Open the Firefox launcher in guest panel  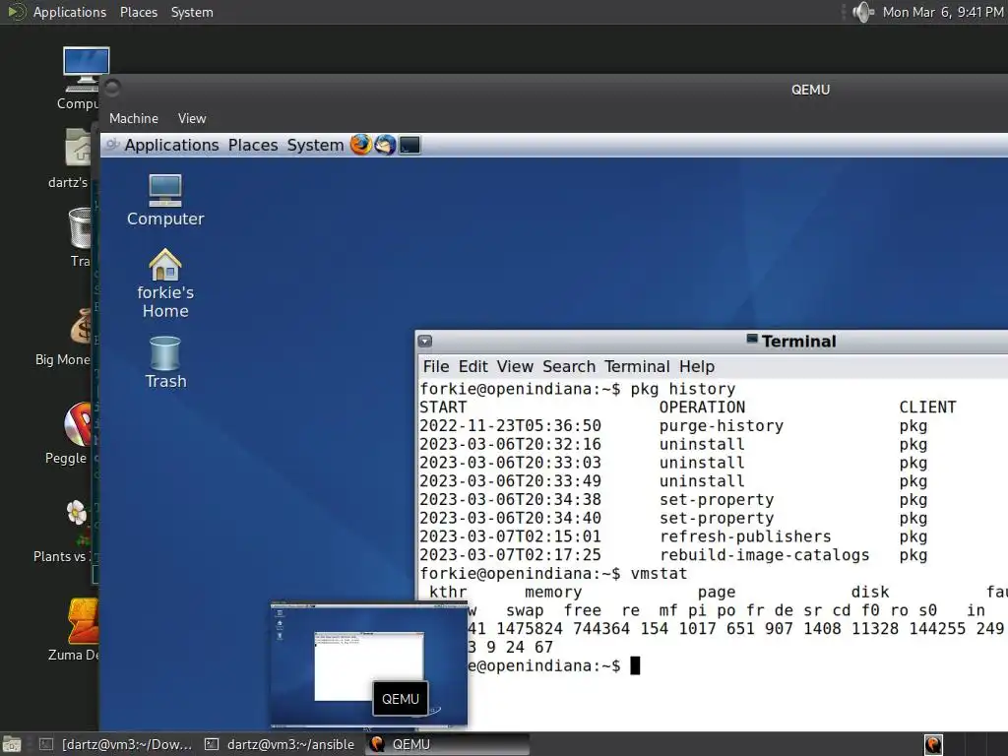point(360,145)
